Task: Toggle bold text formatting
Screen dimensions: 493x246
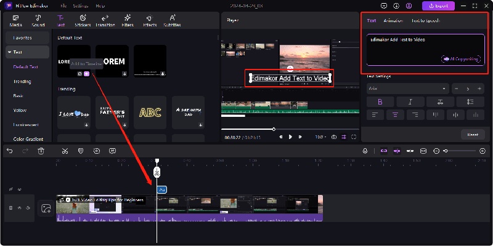Action: point(380,101)
